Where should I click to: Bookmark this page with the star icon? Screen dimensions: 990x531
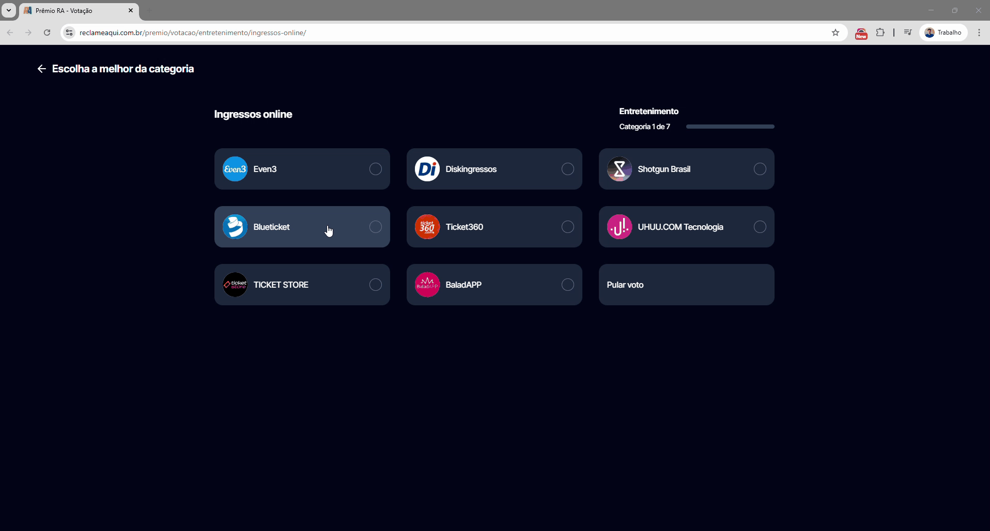pos(836,33)
